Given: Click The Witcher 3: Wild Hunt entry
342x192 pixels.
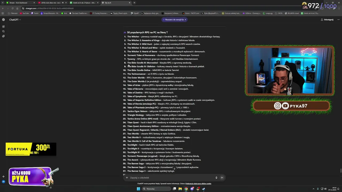Looking at the screenshot, I should 164,44.
